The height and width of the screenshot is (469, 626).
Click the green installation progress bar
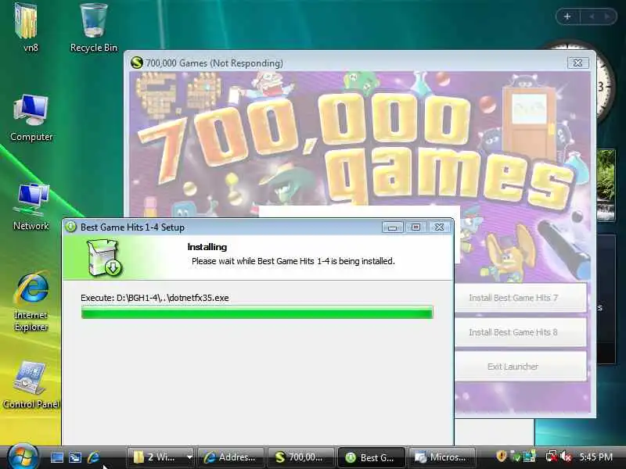[x=257, y=312]
